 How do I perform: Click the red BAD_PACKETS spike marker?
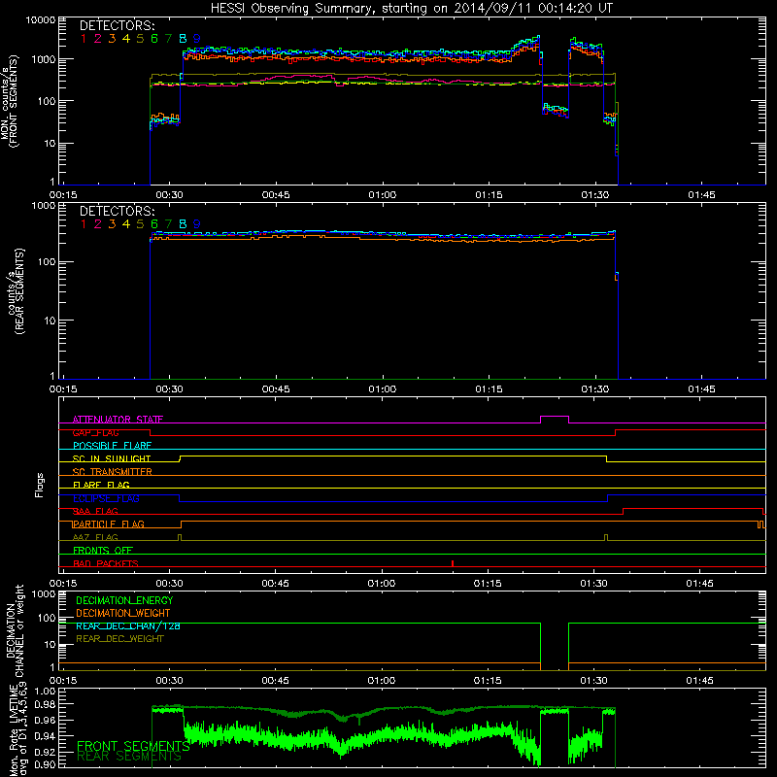(453, 563)
